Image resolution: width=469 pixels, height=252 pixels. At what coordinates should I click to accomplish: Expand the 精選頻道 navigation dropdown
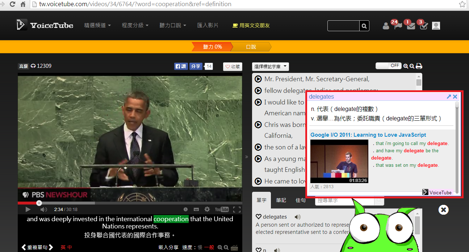(x=97, y=25)
